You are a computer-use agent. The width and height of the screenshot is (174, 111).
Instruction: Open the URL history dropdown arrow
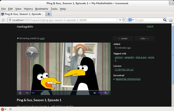click(120, 20)
